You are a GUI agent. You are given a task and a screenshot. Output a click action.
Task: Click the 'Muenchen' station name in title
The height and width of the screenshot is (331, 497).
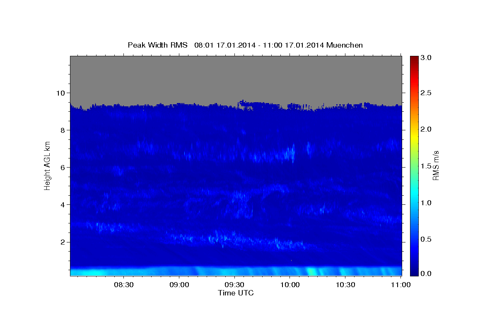(345, 45)
